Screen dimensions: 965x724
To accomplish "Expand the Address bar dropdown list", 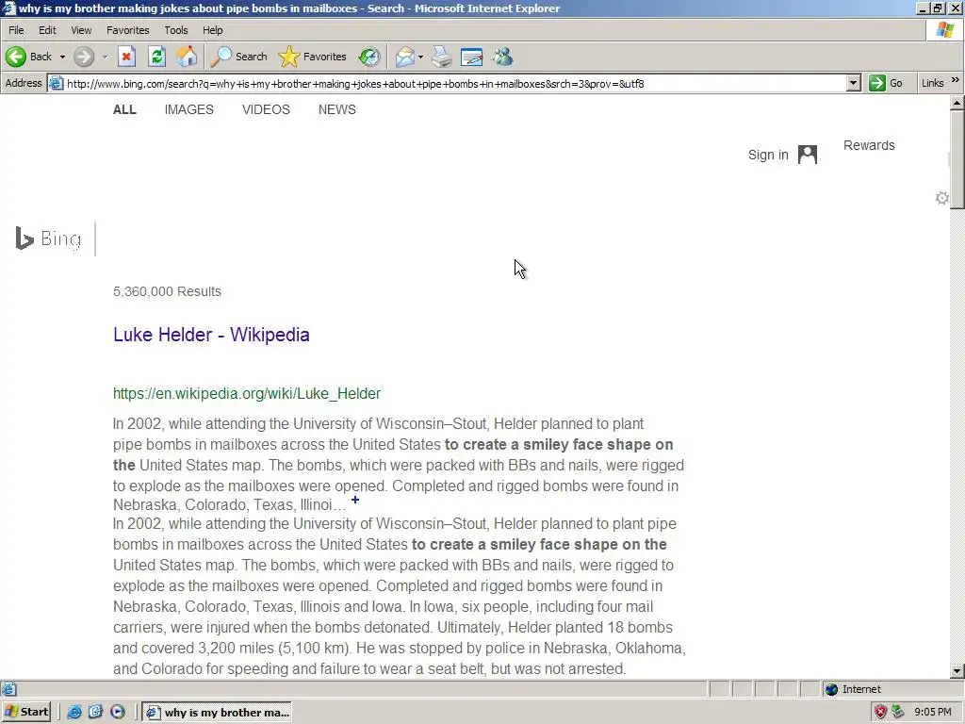I will click(x=853, y=83).
